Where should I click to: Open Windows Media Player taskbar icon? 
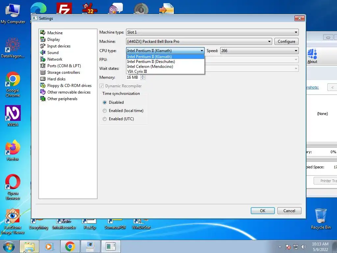[x=49, y=247]
